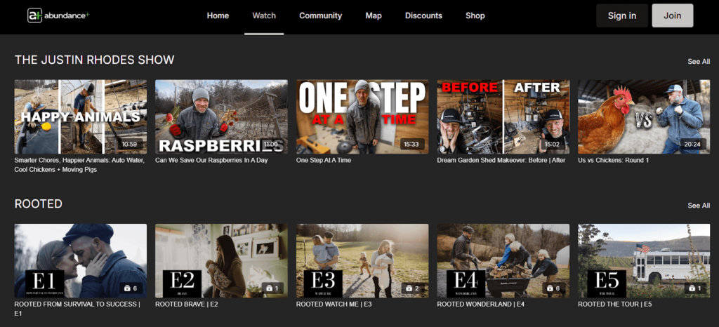719x327 pixels.
Task: Click the 15:02 duration badge
Action: (551, 145)
